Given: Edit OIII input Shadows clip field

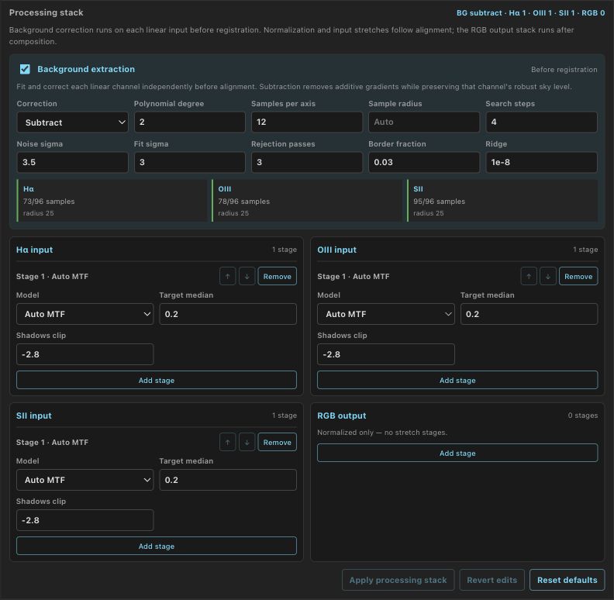Looking at the screenshot, I should coord(386,354).
